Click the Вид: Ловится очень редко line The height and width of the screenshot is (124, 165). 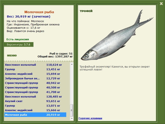click(x=25, y=31)
